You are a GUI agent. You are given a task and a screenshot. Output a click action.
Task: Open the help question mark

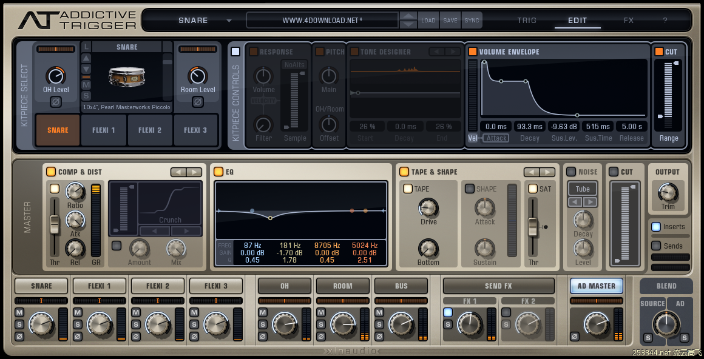pos(665,20)
